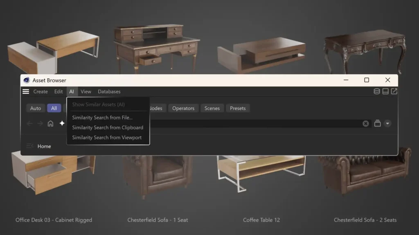Click the stacked view mode icon

(377, 124)
